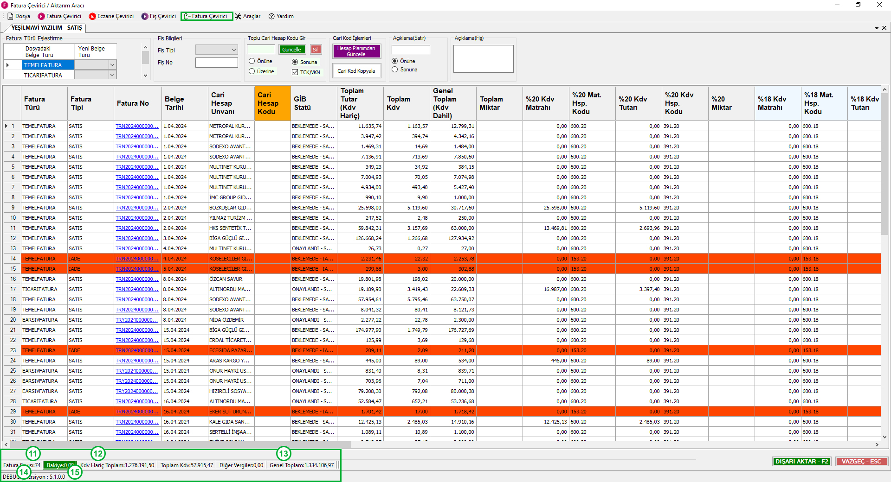Image resolution: width=891 pixels, height=482 pixels.
Task: Click the Fiş No input field
Action: tap(216, 63)
